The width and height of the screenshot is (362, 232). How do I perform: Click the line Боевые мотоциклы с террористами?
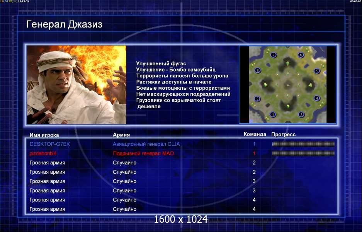183,88
